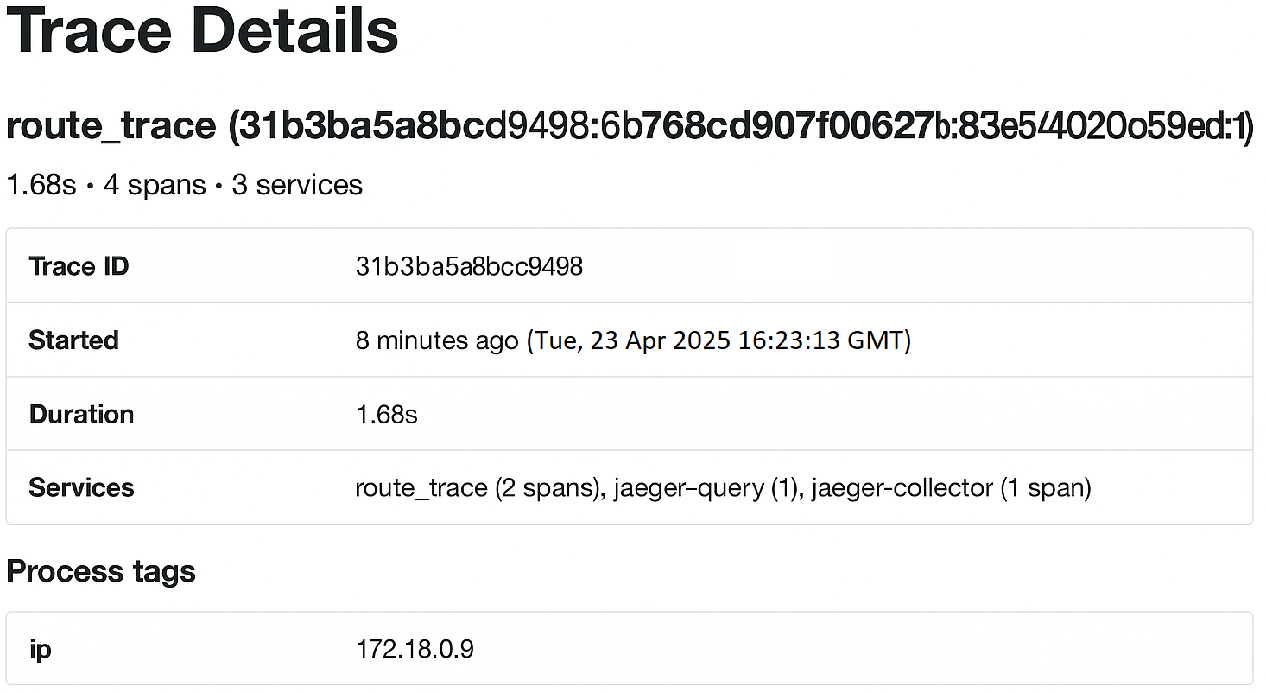Click the Services row label
This screenshot has height=693, width=1266.
[81, 487]
